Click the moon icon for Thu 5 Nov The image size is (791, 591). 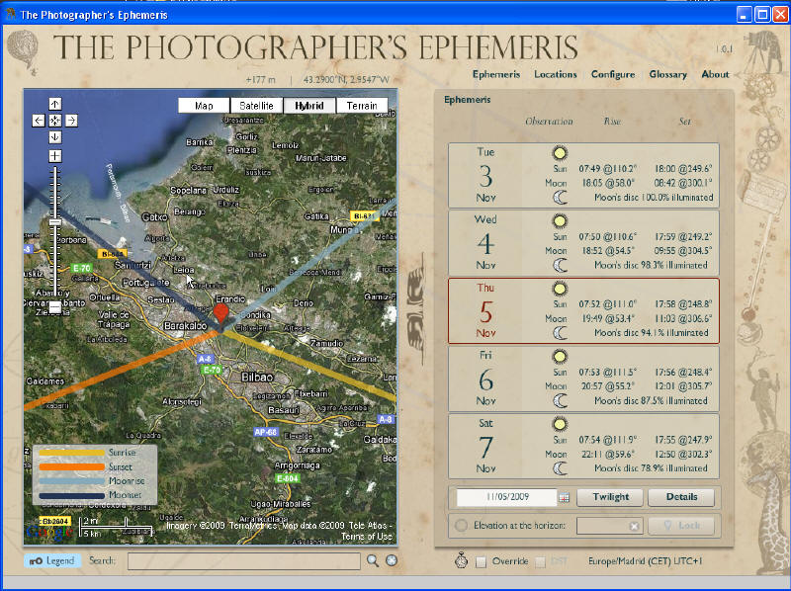tap(560, 333)
